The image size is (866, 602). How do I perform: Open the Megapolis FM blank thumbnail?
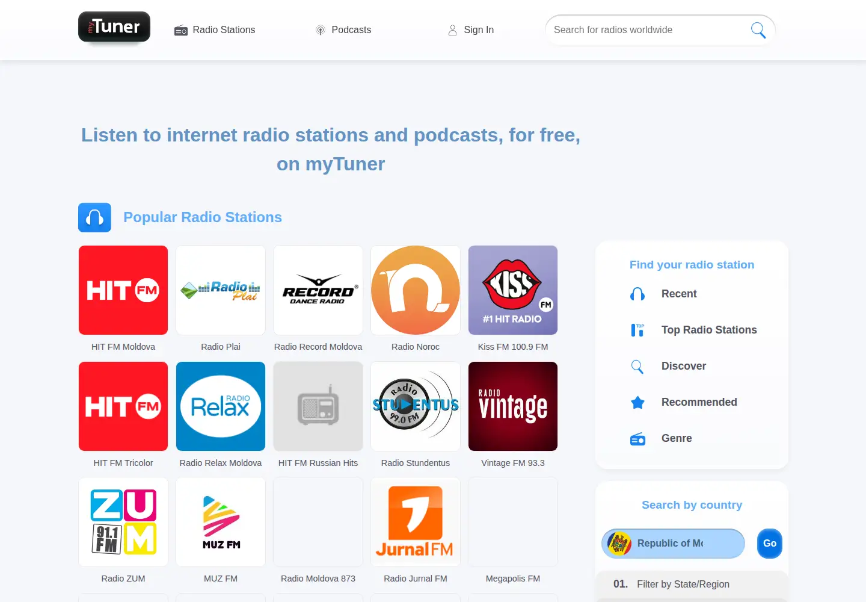[513, 522]
